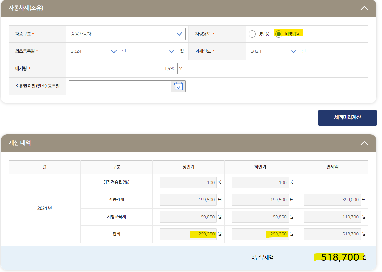Collapse the 자동차세(소유) section

click(364, 8)
